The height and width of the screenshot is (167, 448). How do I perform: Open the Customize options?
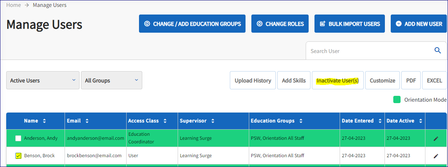382,80
